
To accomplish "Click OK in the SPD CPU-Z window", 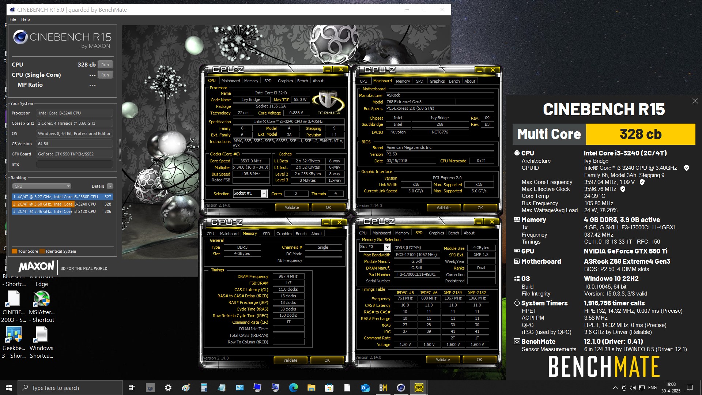I will tap(479, 360).
